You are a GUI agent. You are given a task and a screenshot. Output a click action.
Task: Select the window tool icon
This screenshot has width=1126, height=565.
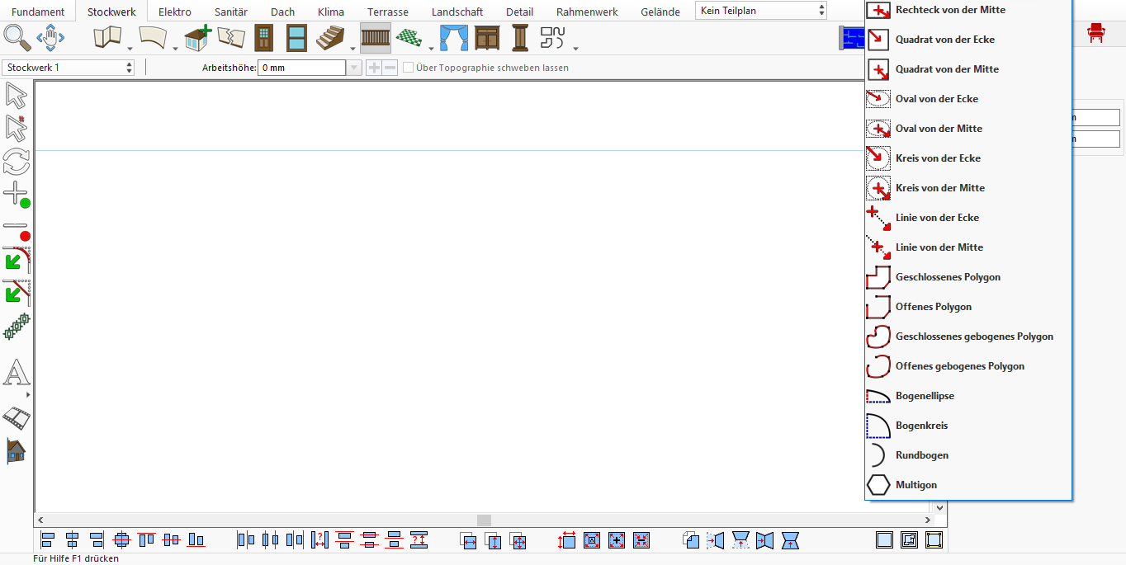pos(297,39)
